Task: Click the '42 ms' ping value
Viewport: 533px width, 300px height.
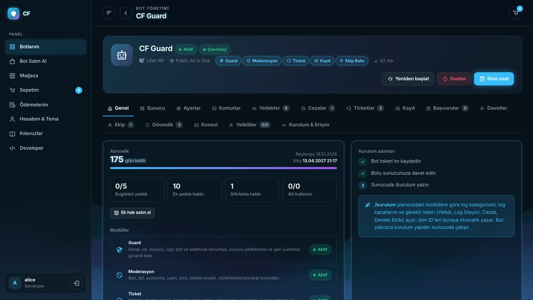Action: tap(383, 61)
